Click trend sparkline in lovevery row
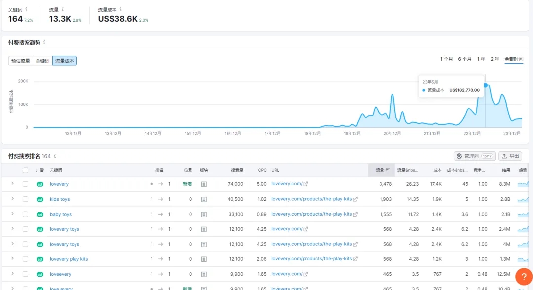Image resolution: width=533 pixels, height=290 pixels. pos(523,184)
